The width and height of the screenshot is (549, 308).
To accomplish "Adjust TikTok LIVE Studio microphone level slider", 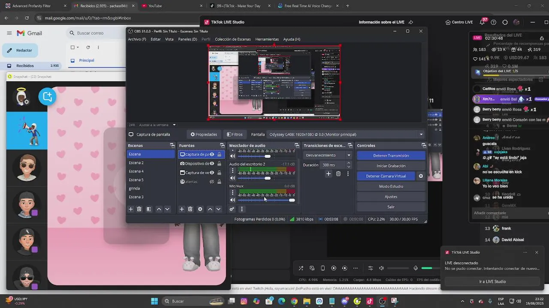I will click(431, 268).
